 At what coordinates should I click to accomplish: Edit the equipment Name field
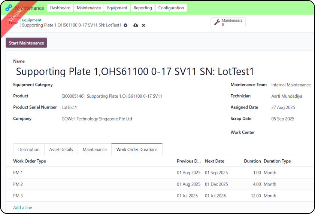[x=135, y=72]
